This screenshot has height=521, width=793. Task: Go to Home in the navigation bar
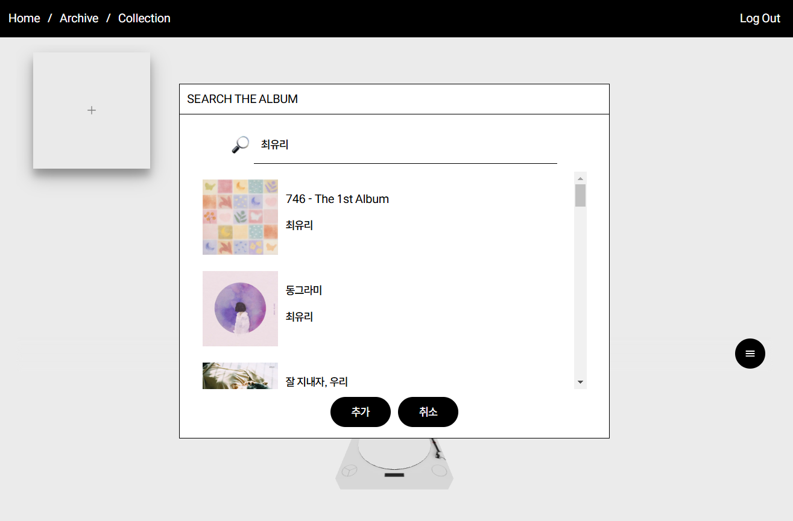coord(24,18)
